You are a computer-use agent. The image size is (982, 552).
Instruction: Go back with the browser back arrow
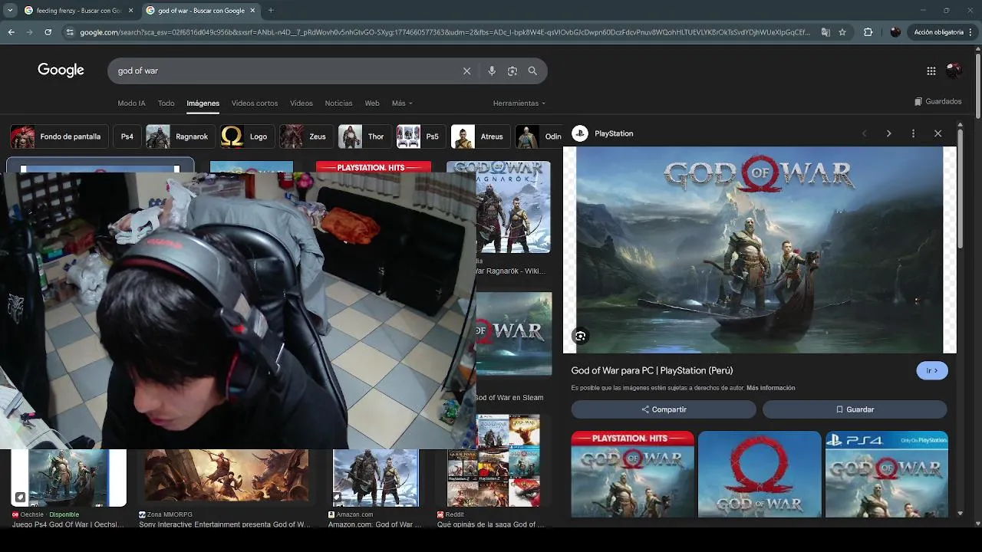click(12, 32)
